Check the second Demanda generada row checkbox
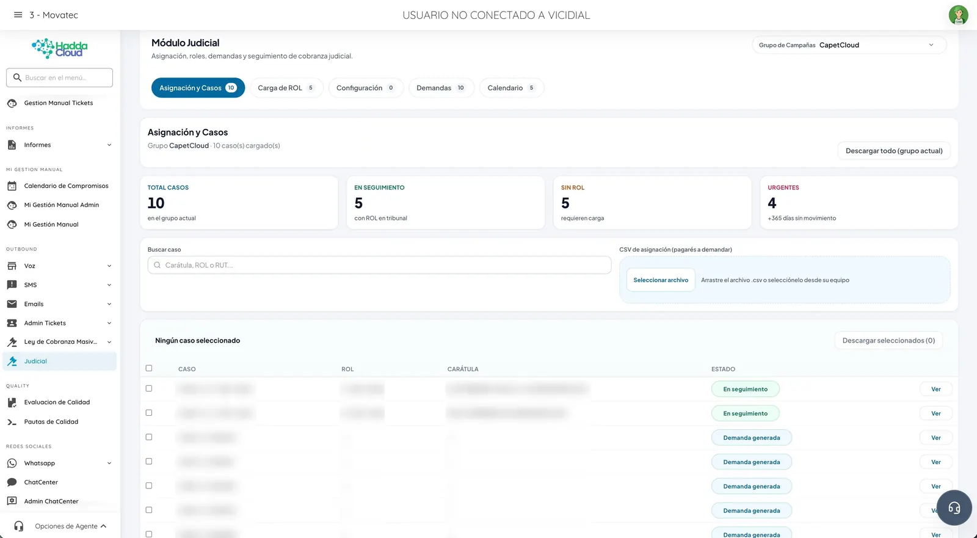 [149, 462]
